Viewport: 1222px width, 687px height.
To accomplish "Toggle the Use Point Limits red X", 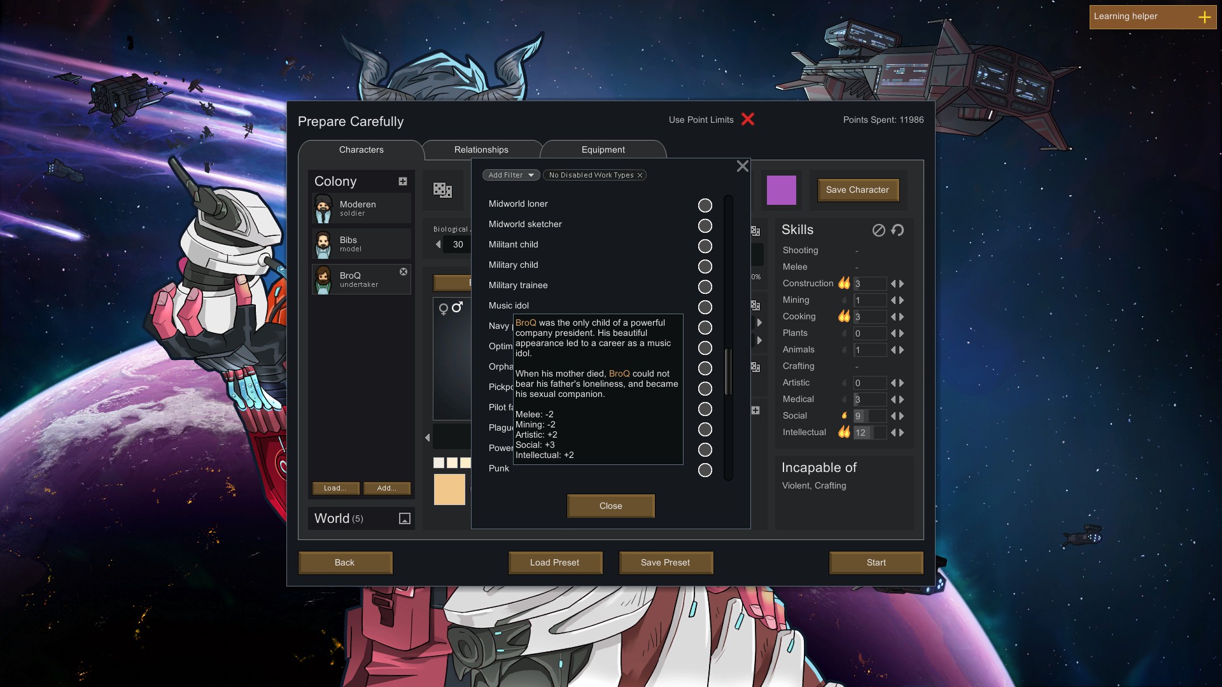I will click(748, 120).
